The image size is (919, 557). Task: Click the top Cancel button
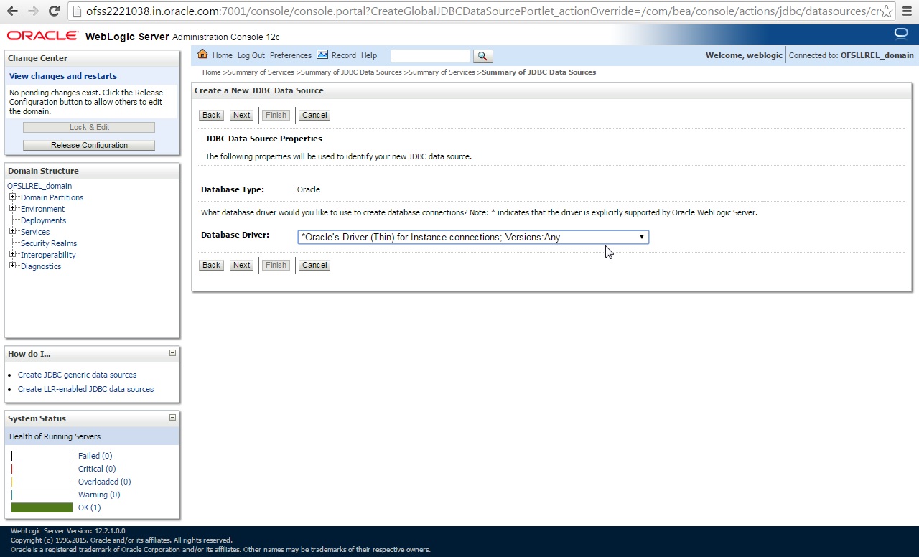point(314,115)
